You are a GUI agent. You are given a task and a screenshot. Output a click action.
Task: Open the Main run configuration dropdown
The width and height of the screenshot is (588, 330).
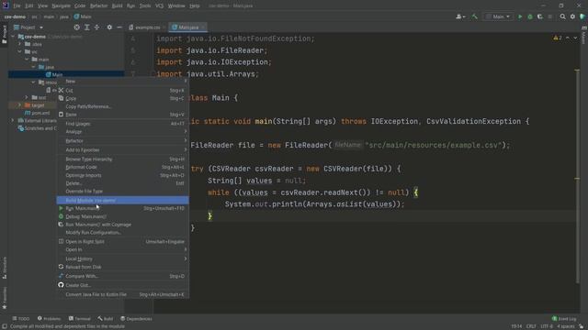(x=498, y=16)
